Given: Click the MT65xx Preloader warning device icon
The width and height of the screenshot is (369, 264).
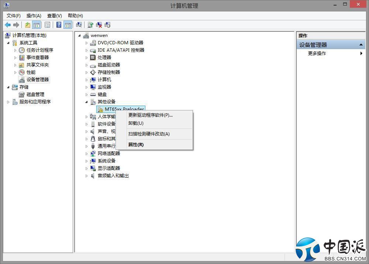Looking at the screenshot, I should (x=100, y=109).
